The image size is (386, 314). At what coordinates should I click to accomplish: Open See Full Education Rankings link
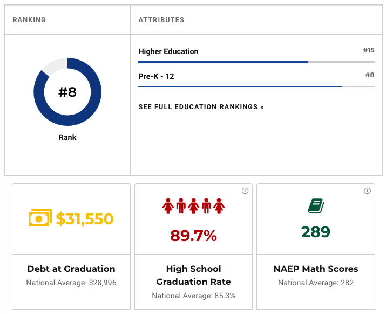(201, 107)
